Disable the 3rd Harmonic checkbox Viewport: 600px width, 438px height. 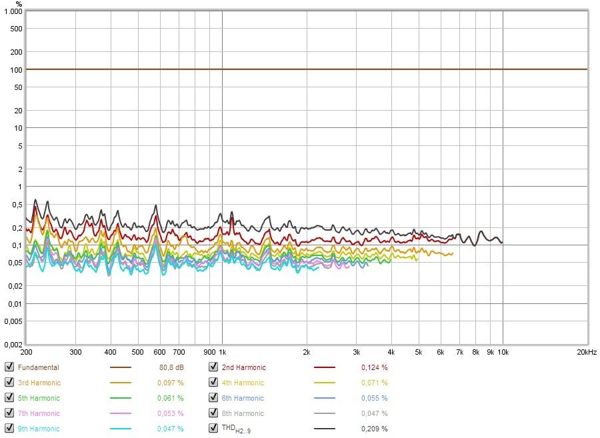(x=9, y=383)
